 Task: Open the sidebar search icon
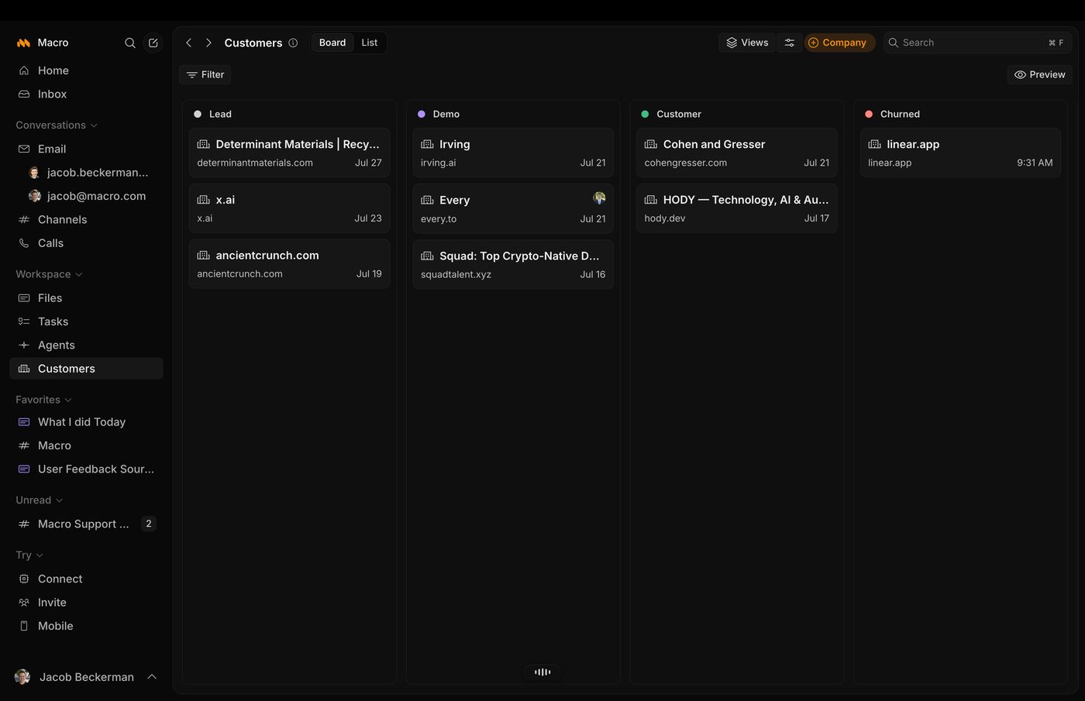130,43
